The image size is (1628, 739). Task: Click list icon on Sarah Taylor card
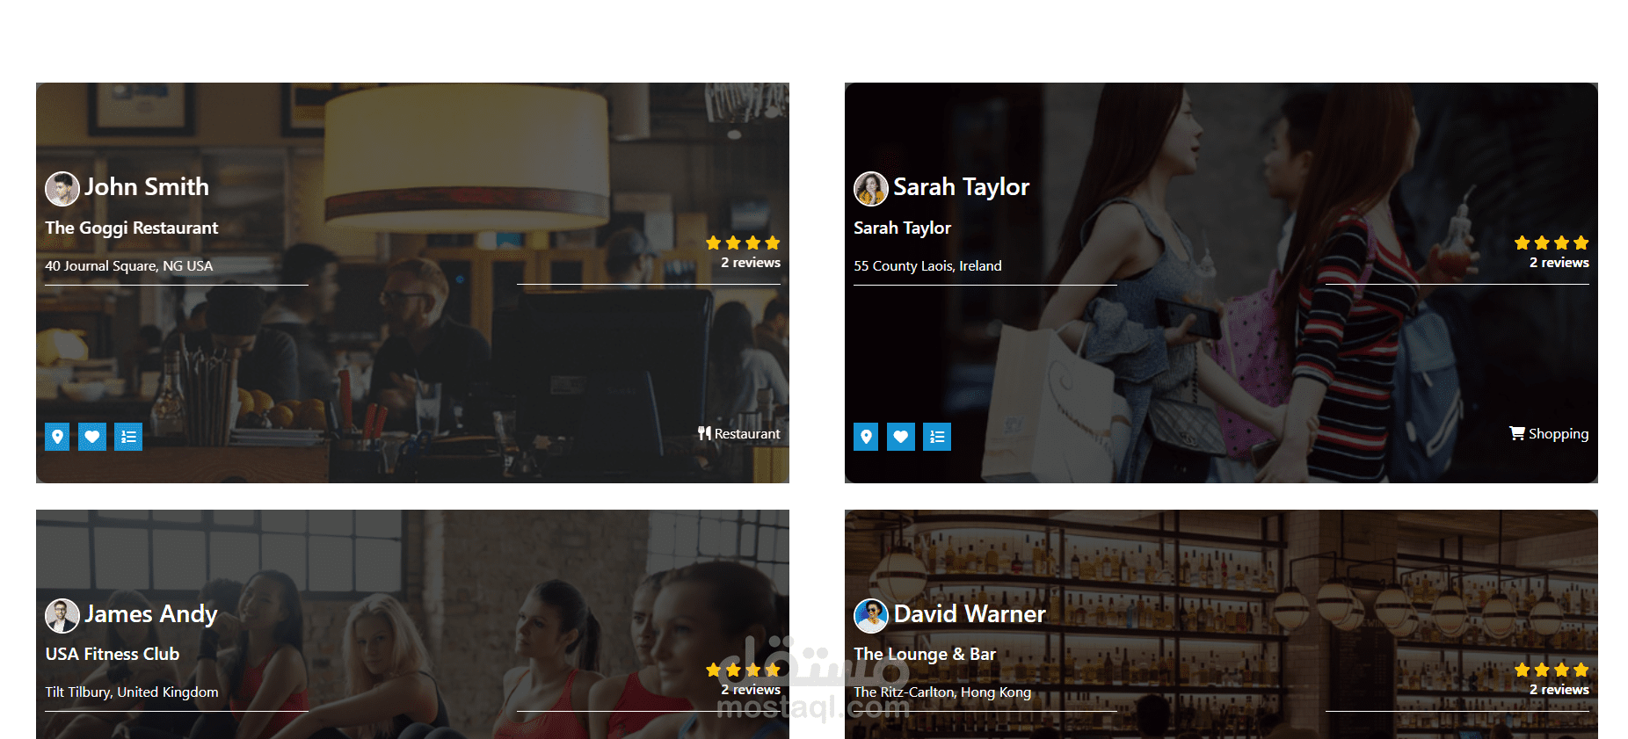[937, 437]
